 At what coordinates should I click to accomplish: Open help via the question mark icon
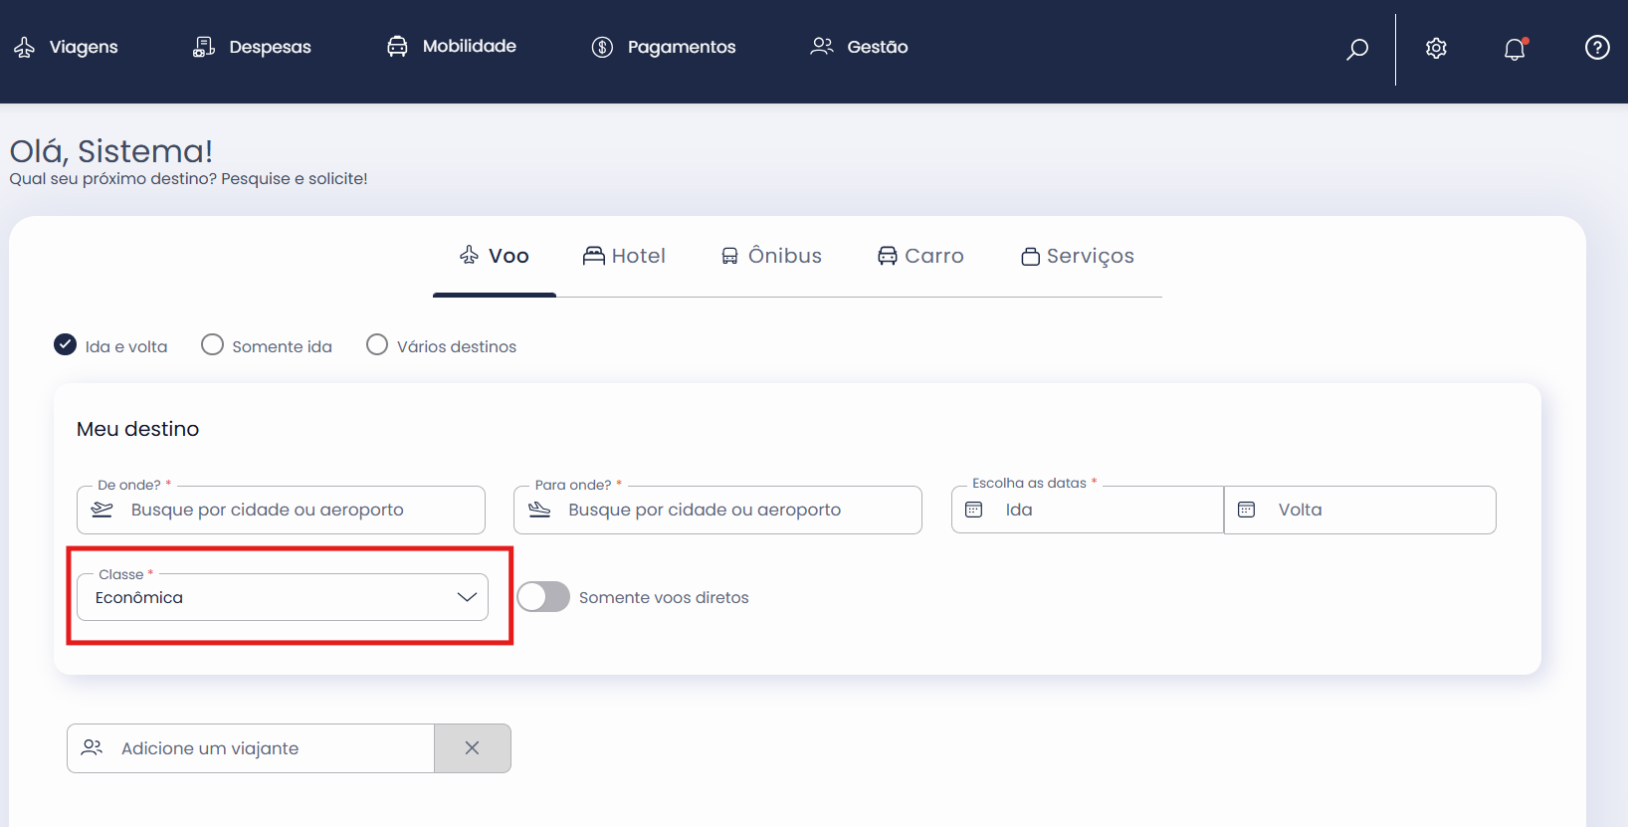(x=1597, y=47)
